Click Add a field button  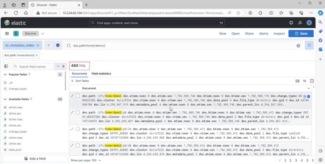[35, 159]
